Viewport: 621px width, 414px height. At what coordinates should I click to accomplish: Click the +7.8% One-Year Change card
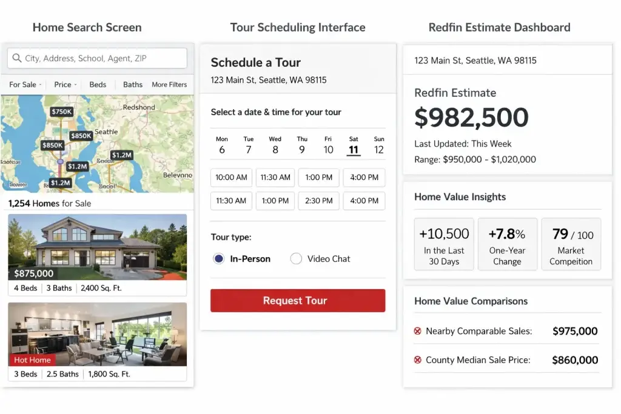tap(508, 244)
